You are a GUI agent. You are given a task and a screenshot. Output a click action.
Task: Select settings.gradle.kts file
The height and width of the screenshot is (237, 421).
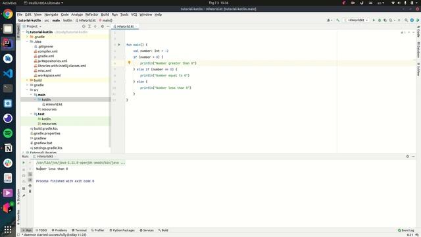tap(48, 148)
